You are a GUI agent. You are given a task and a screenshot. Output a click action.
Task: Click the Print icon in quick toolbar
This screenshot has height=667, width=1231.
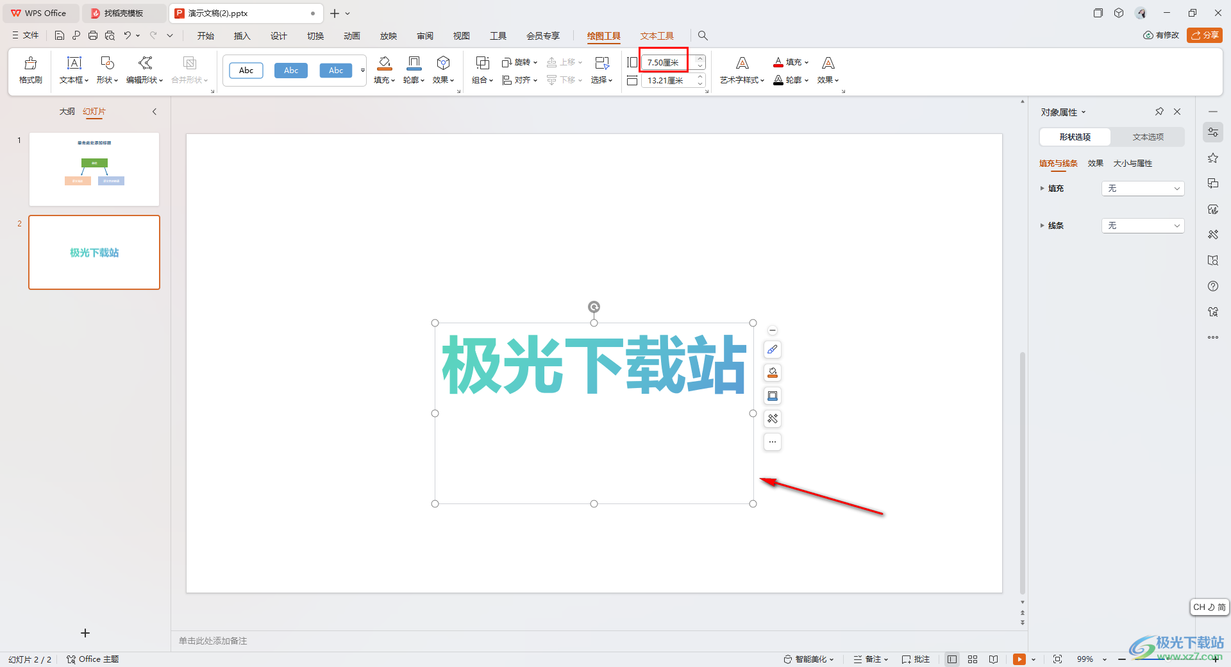[93, 36]
